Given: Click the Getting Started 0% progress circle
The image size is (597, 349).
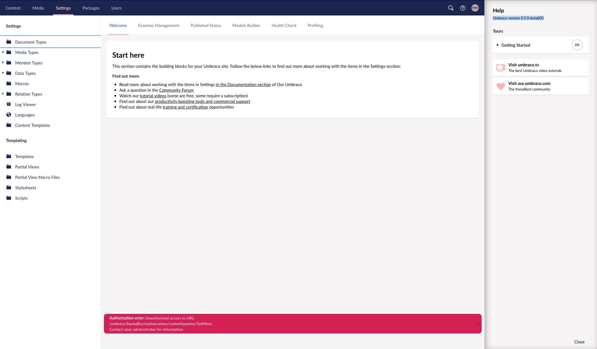Looking at the screenshot, I should coord(577,45).
